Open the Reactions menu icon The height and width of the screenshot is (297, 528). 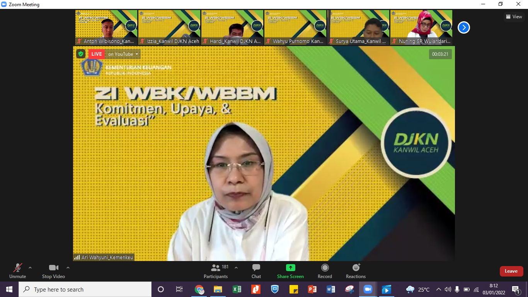[356, 268]
